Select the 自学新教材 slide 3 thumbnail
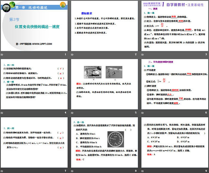 (174, 26)
